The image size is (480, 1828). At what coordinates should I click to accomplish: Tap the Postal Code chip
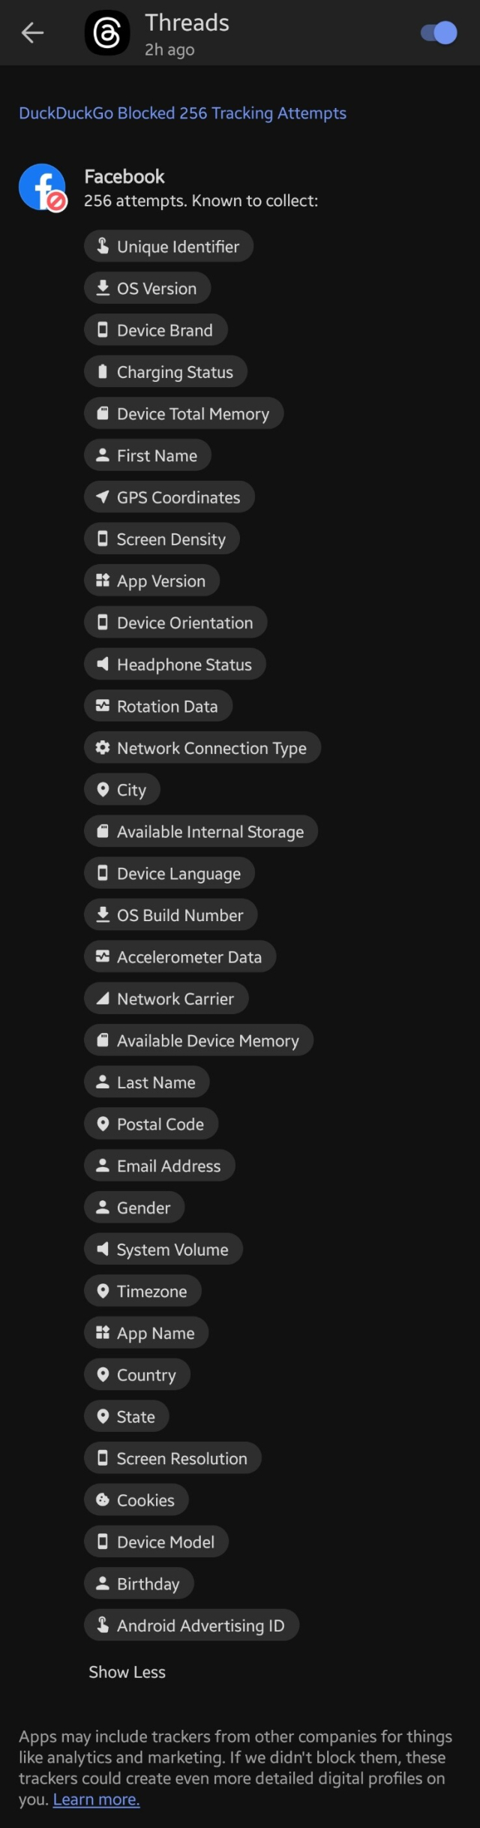point(151,1124)
